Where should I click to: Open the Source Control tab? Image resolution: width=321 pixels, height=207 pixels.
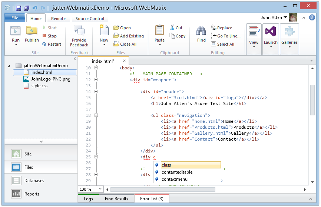click(x=90, y=19)
